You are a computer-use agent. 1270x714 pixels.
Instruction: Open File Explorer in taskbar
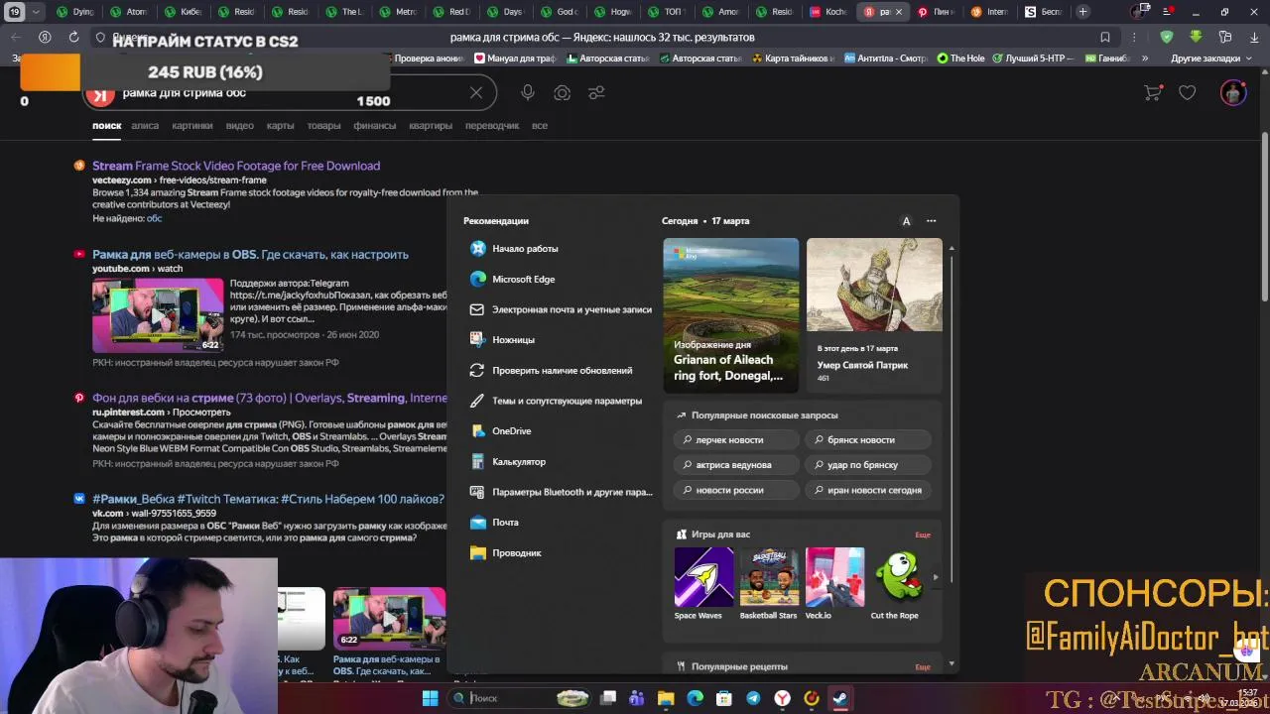pyautogui.click(x=666, y=698)
